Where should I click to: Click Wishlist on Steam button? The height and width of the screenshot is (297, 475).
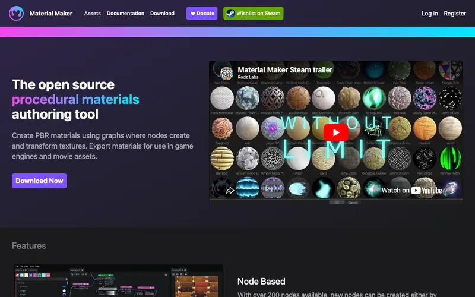tap(254, 13)
